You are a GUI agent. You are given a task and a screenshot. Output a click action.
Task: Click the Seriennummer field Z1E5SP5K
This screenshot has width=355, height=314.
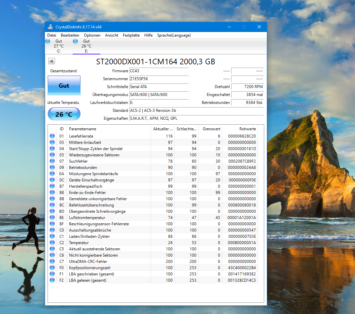coord(159,79)
